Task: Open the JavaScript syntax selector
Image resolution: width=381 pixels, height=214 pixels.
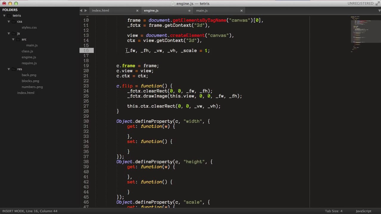Action: 363,211
